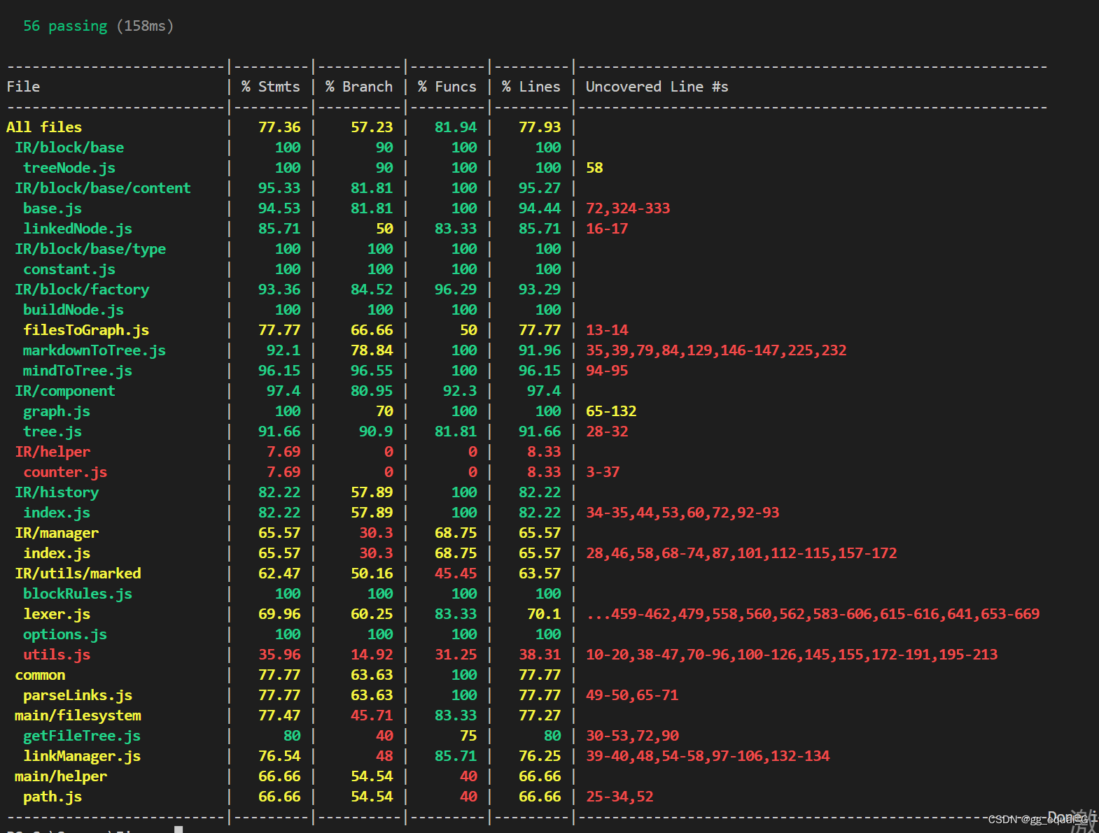Click the filesToGraph.js file name
1099x833 pixels.
click(x=86, y=330)
